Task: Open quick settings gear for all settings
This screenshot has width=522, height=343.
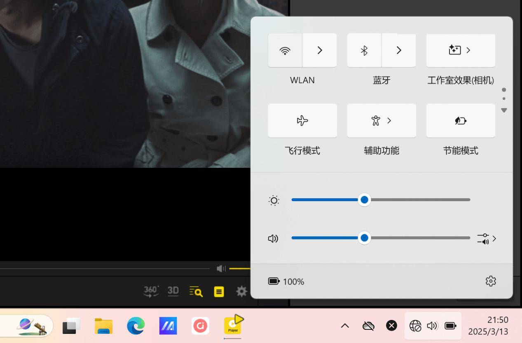Action: coord(490,281)
